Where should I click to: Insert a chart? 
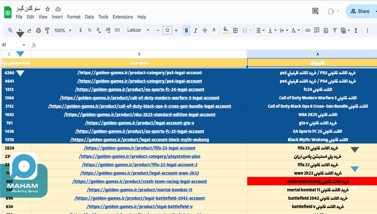point(326,30)
